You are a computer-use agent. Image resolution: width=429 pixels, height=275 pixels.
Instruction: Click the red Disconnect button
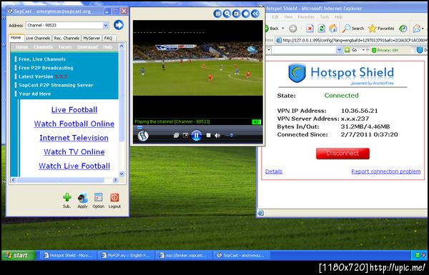coord(342,154)
